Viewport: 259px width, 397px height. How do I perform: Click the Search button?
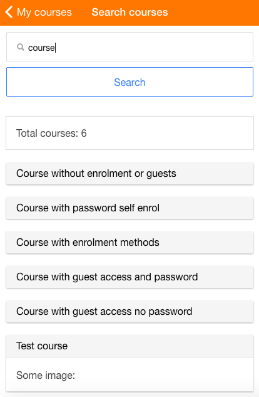click(129, 82)
